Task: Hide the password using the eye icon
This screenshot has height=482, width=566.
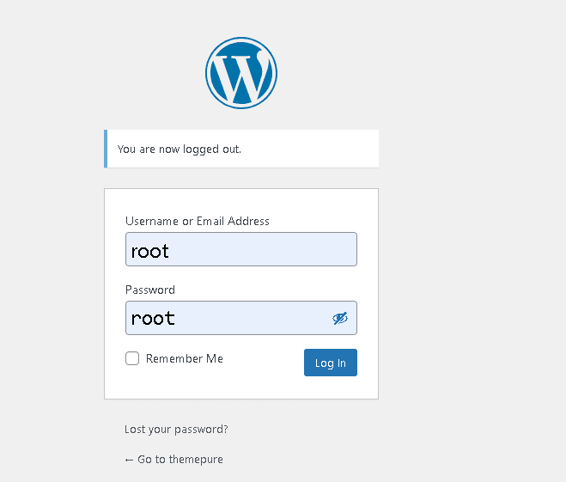Action: point(340,318)
